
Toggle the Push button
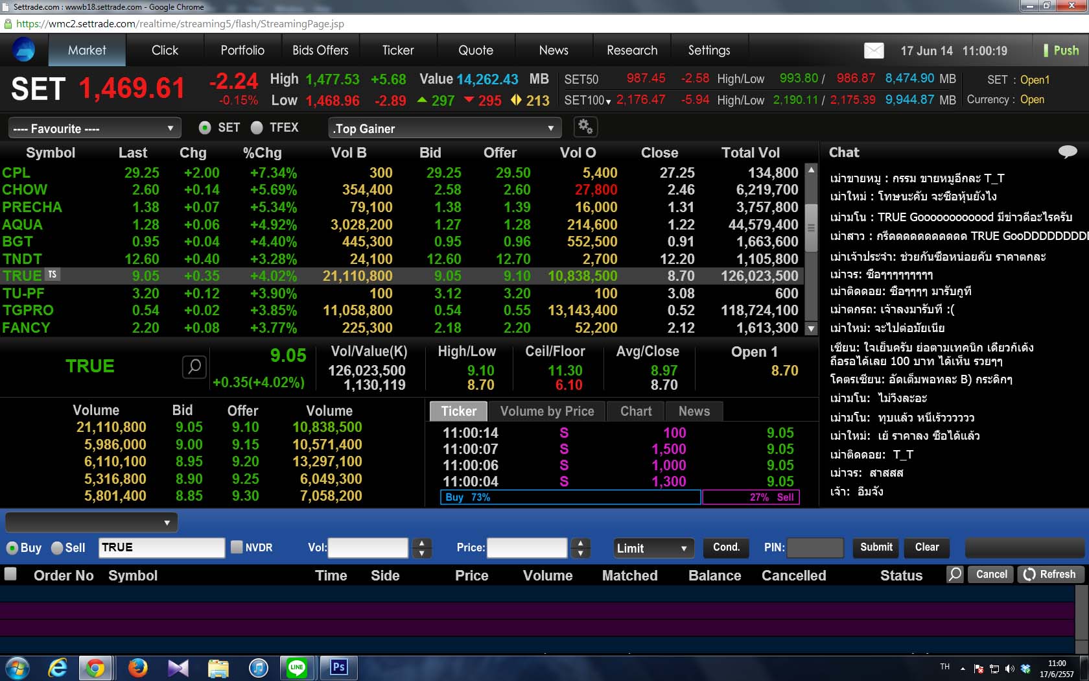(x=1061, y=51)
